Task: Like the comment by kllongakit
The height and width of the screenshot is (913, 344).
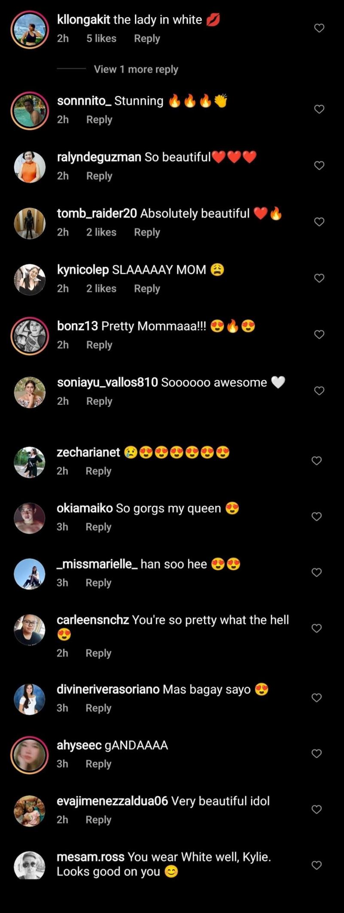Action: (x=319, y=28)
